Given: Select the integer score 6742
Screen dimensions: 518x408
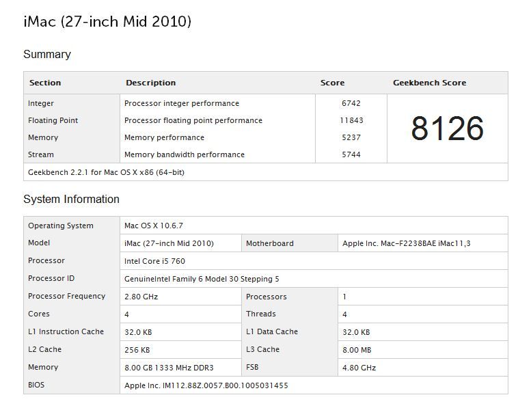Looking at the screenshot, I should click(x=351, y=103).
